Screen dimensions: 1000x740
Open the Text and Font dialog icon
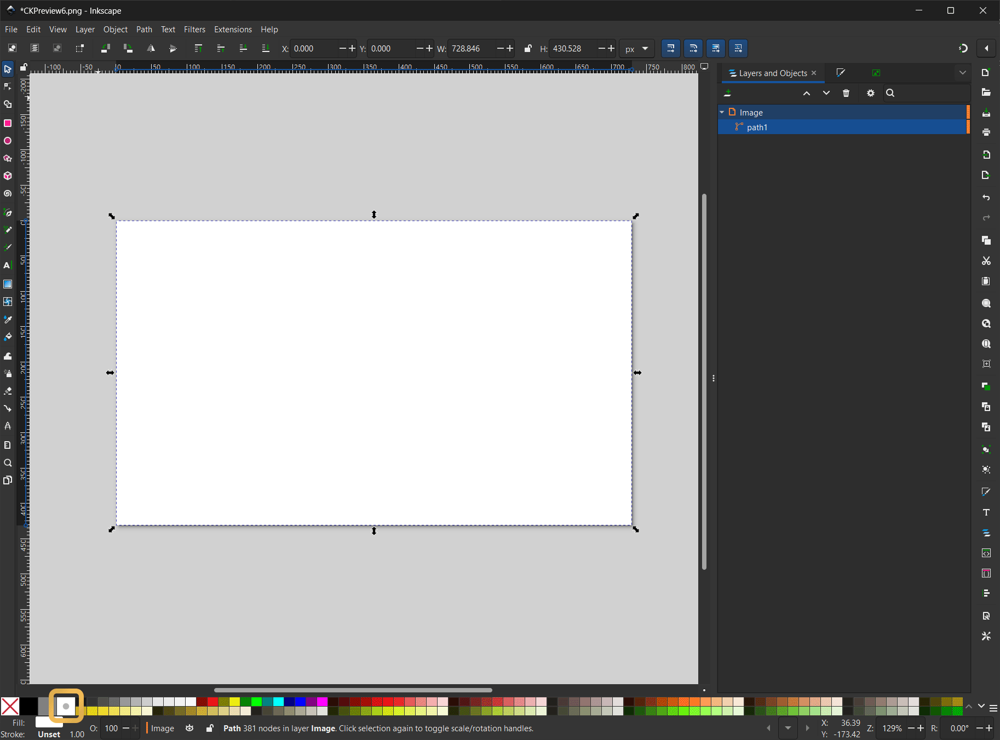tap(986, 512)
